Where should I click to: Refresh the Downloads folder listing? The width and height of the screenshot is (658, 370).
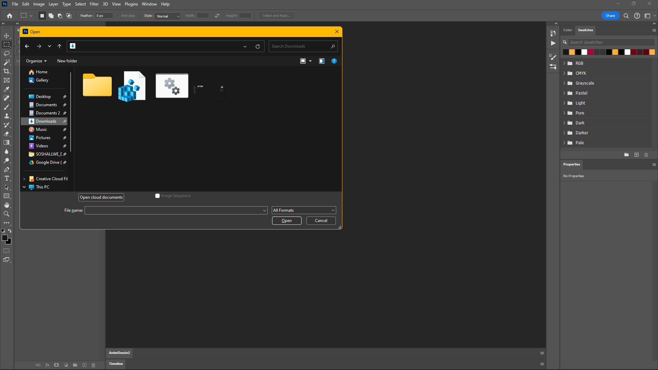coord(258,46)
